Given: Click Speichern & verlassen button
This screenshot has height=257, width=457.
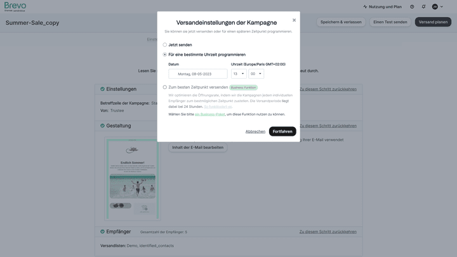Looking at the screenshot, I should point(341,22).
